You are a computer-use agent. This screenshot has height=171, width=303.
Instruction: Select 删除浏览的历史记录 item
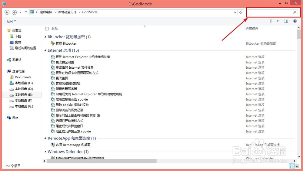tap(69, 110)
